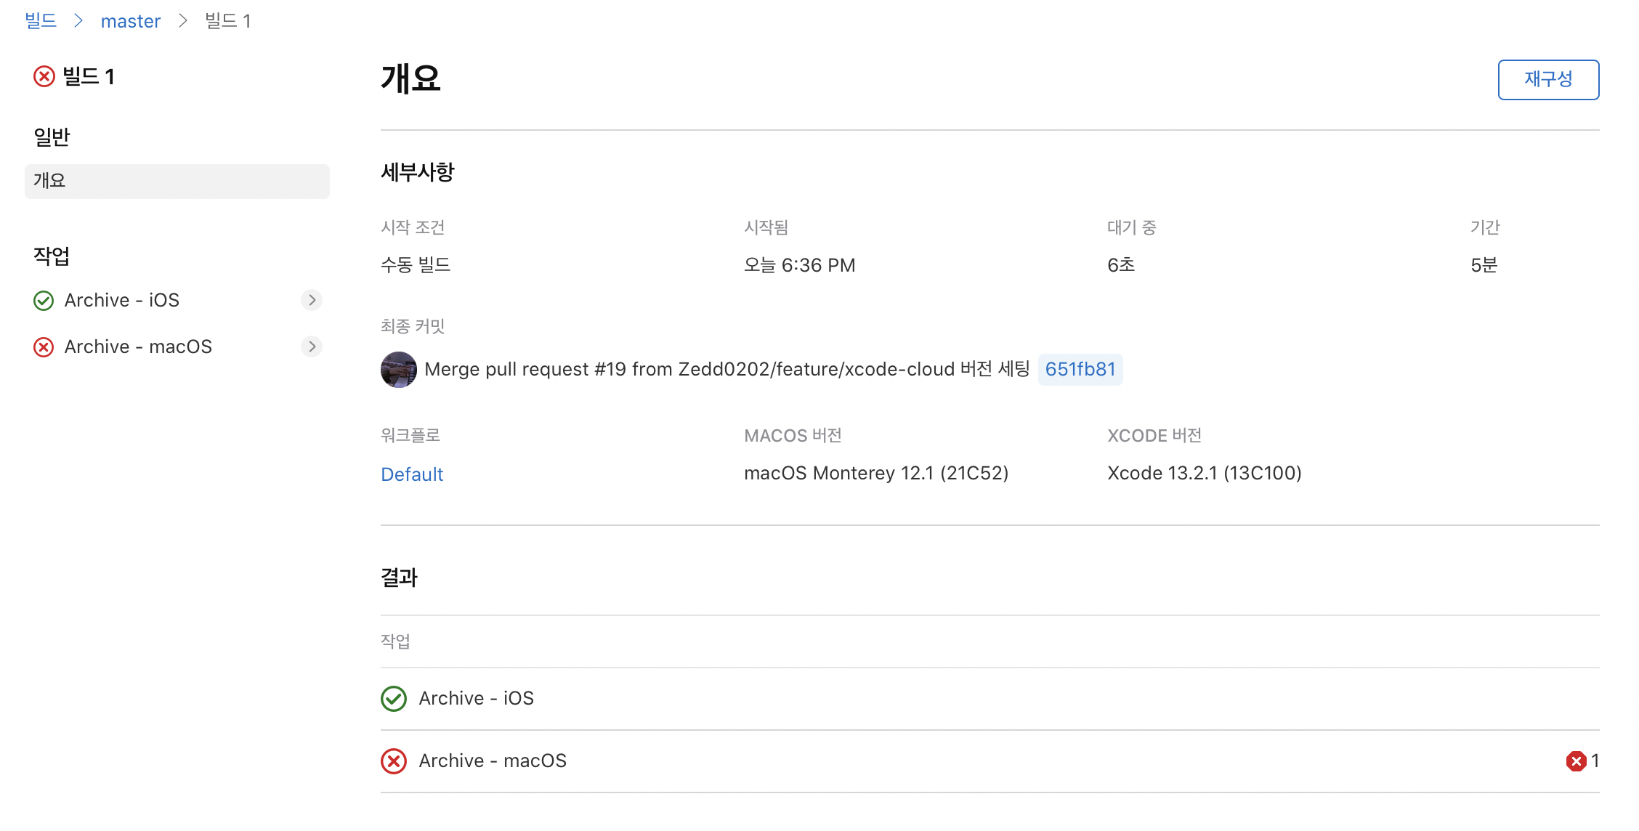Click red X icon in results Archive - macOS row

[x=394, y=761]
